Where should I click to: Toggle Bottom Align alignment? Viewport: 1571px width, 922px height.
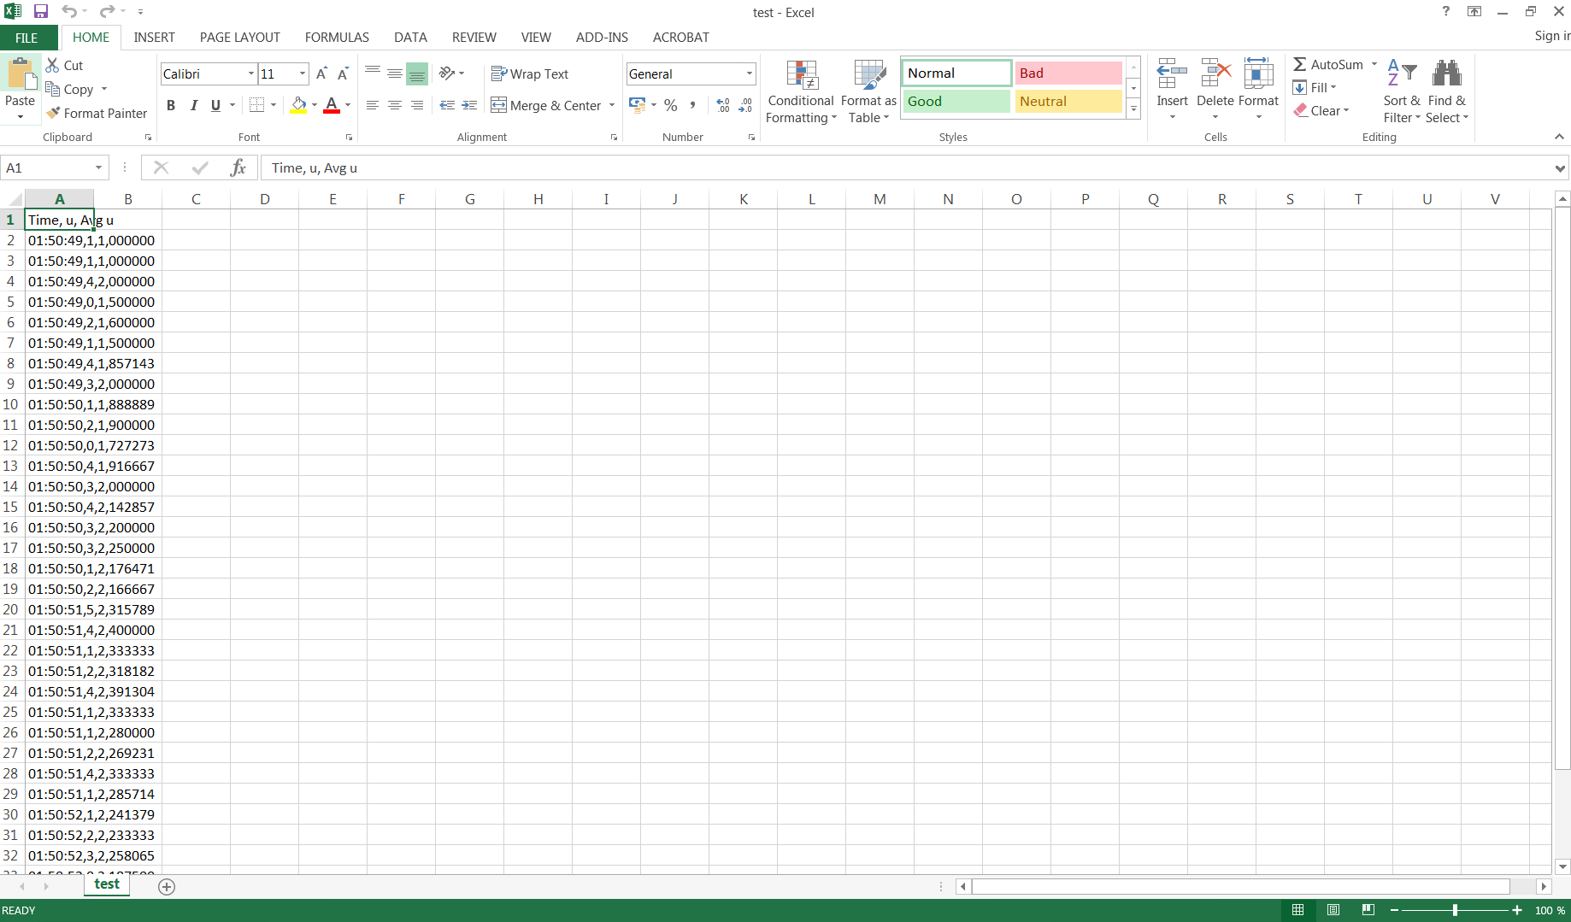tap(417, 74)
